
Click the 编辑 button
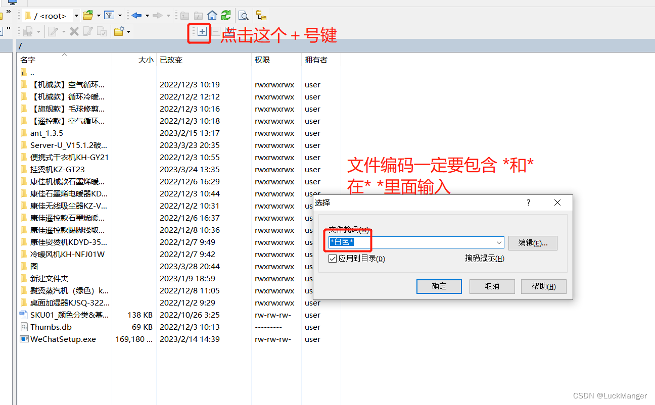(533, 243)
